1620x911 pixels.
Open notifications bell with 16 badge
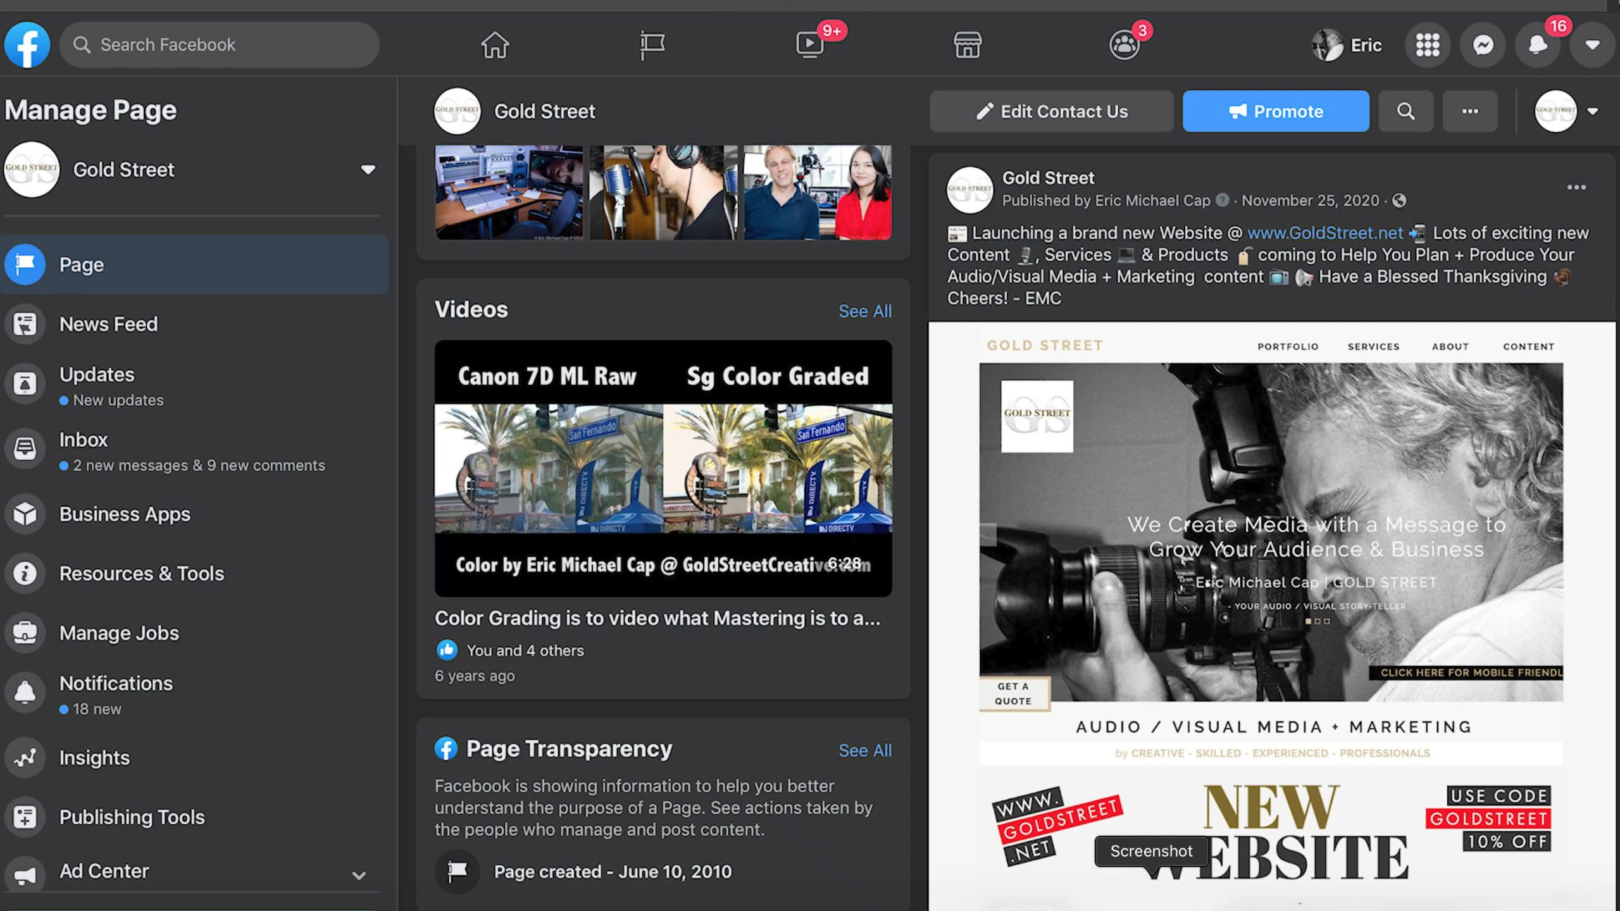[x=1538, y=45]
